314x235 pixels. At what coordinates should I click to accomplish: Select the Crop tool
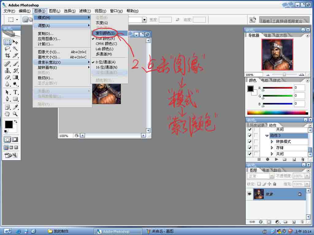pos(7,55)
